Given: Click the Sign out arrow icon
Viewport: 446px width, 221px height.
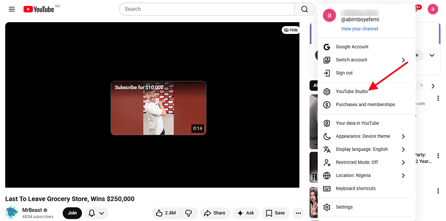Looking at the screenshot, I should (x=327, y=73).
